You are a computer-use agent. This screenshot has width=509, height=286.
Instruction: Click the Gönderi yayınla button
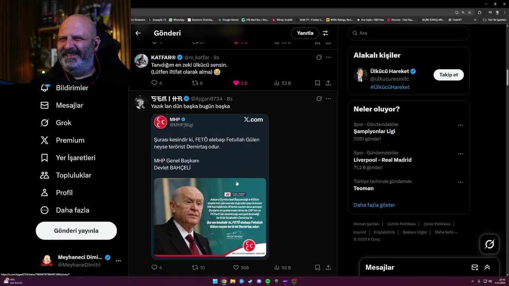coord(76,231)
